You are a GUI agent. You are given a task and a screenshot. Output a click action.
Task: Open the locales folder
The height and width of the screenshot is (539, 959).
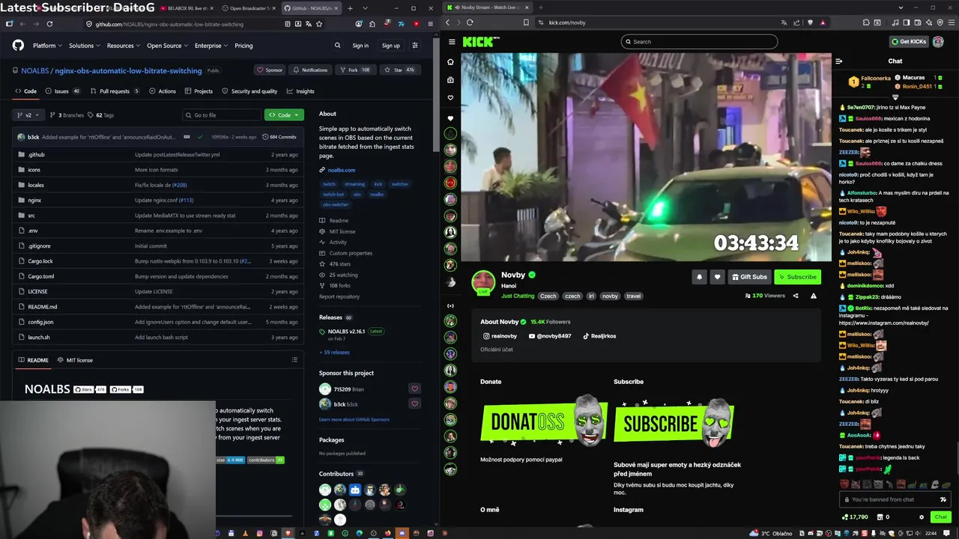point(36,185)
